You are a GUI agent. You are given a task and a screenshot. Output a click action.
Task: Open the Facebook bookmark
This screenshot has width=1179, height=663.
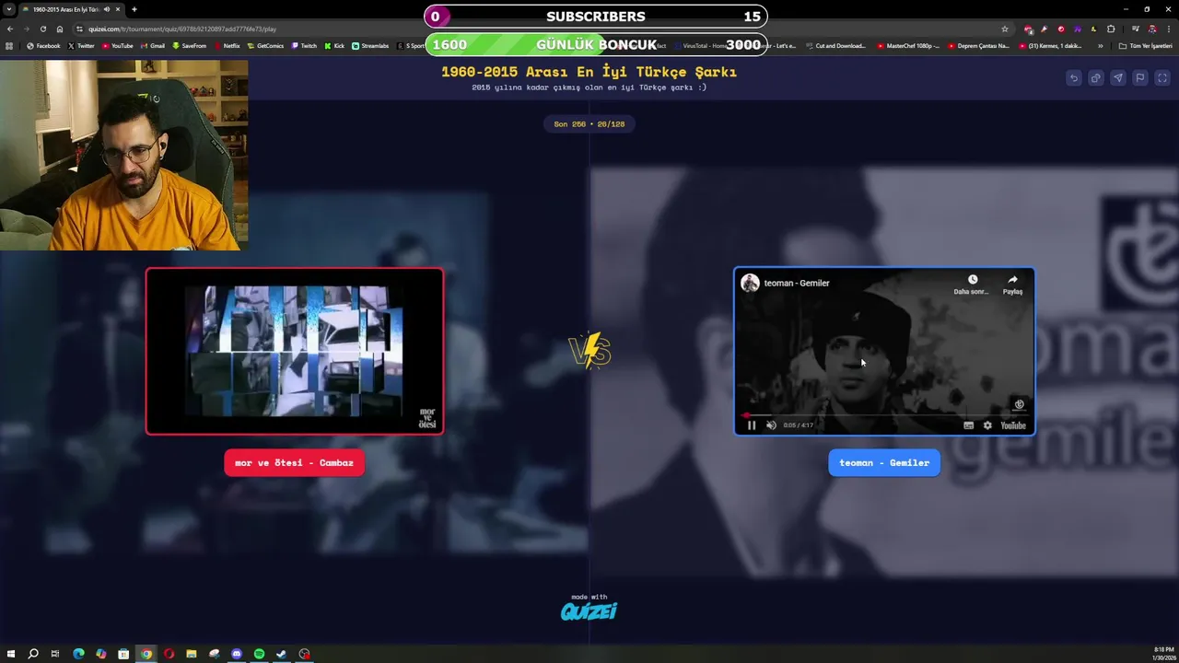[x=43, y=45]
